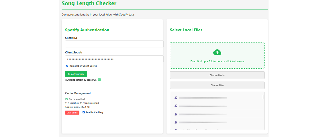The height and width of the screenshot is (137, 321).
Task: Click the green check next to Authentication successful
Action: tap(99, 80)
